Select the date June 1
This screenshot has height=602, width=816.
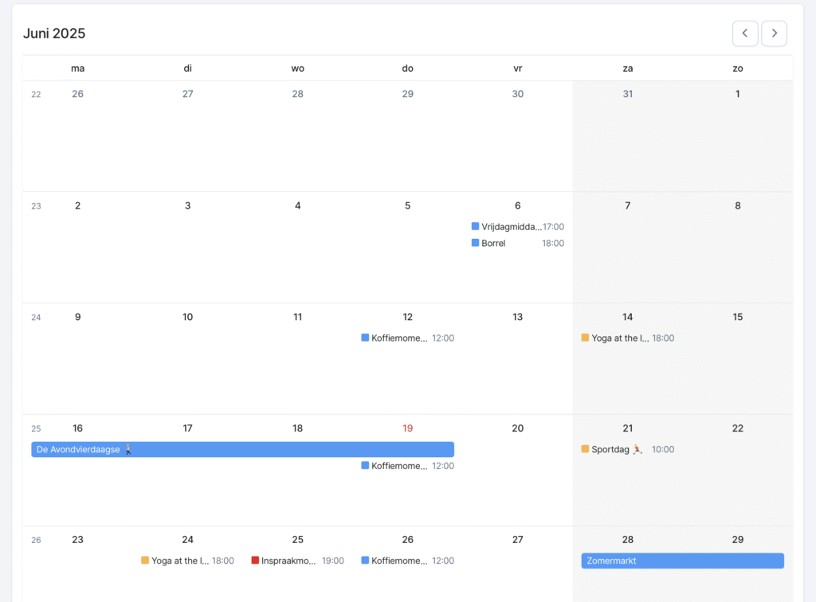point(737,94)
